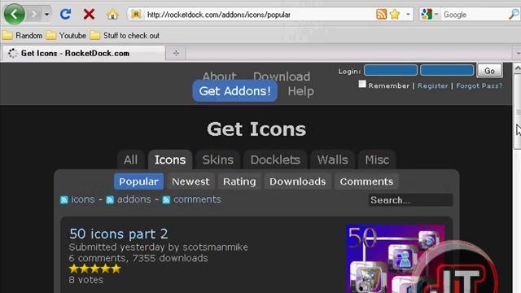This screenshot has width=521, height=293.
Task: Open the addons feed link
Action: (x=134, y=199)
